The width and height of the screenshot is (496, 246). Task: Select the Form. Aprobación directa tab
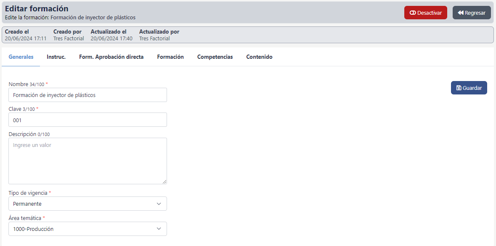(x=111, y=57)
